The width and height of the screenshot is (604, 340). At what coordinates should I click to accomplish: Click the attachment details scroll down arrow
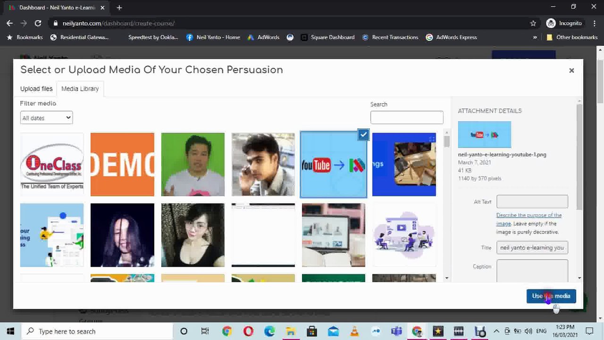pyautogui.click(x=579, y=278)
